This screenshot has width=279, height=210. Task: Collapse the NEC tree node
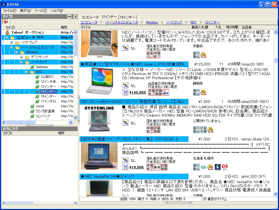[x=27, y=72]
